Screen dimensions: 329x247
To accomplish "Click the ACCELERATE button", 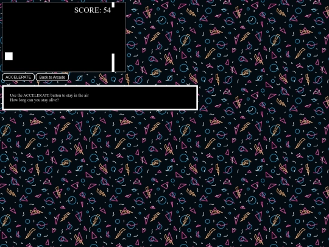I will pos(18,77).
